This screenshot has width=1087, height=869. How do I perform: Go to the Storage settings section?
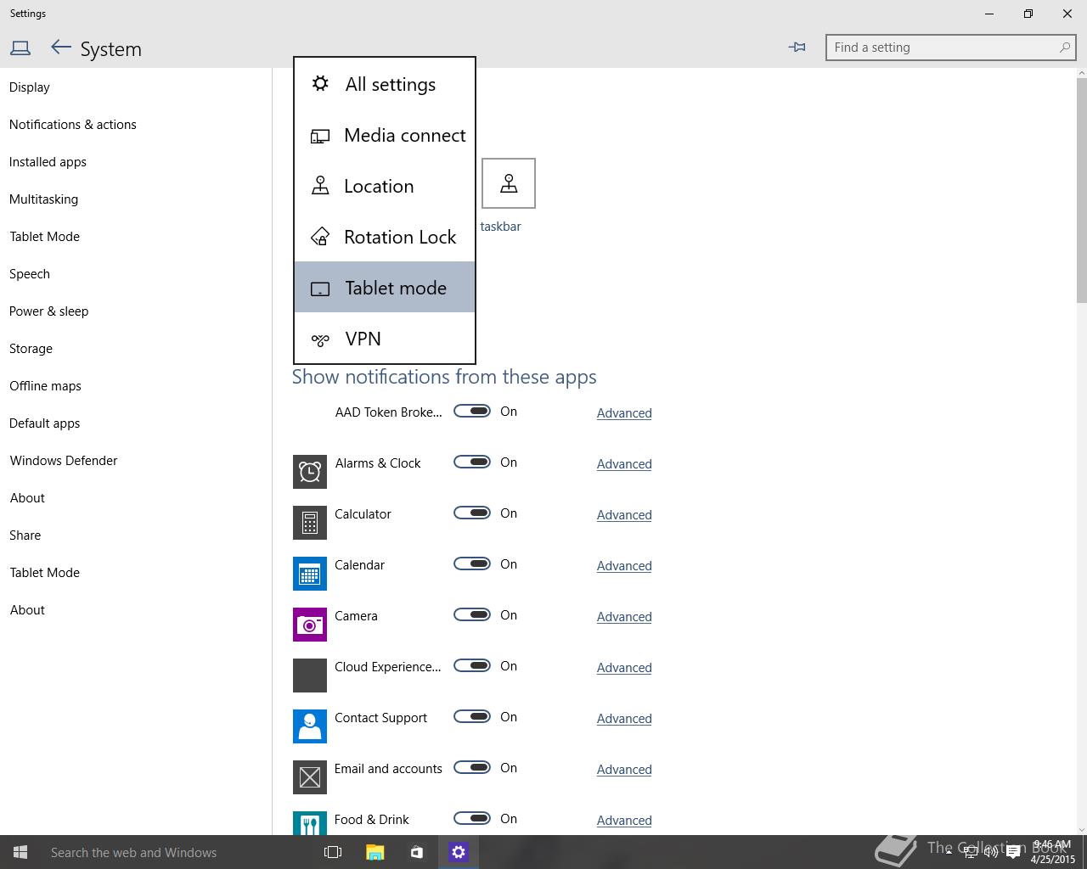click(31, 349)
